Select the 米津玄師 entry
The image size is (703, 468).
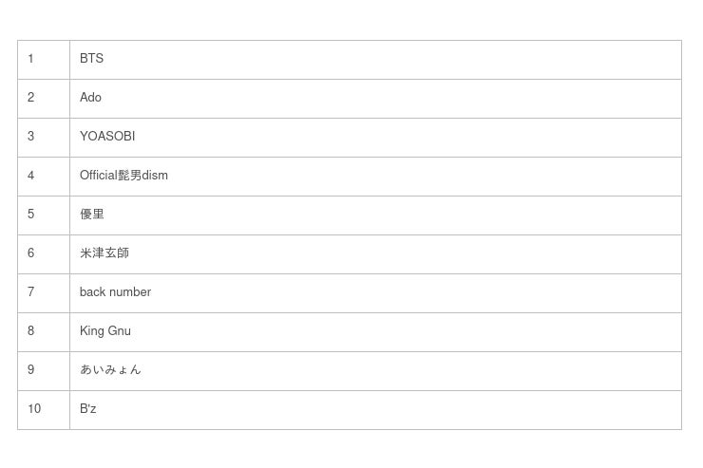[104, 253]
